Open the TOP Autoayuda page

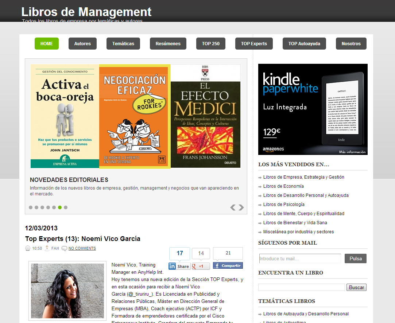[x=304, y=44]
